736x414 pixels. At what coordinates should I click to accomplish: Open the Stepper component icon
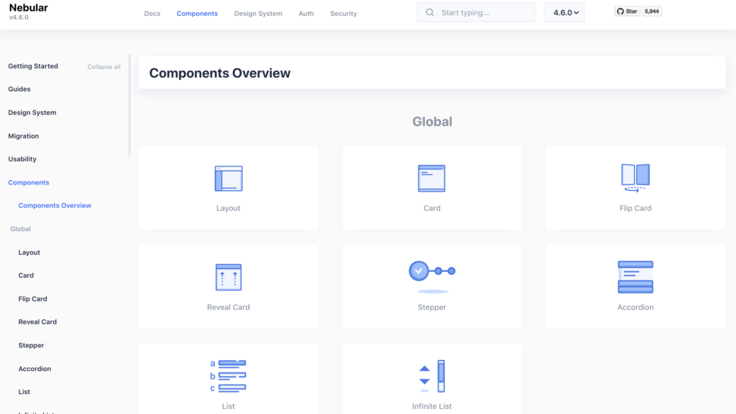pyautogui.click(x=431, y=271)
